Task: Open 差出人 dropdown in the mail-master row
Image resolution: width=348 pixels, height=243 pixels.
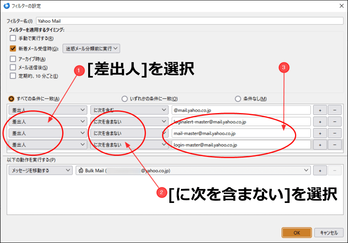Action: pyautogui.click(x=48, y=133)
